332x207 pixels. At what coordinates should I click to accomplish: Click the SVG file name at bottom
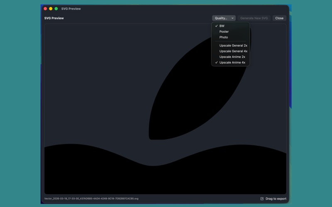click(91, 199)
